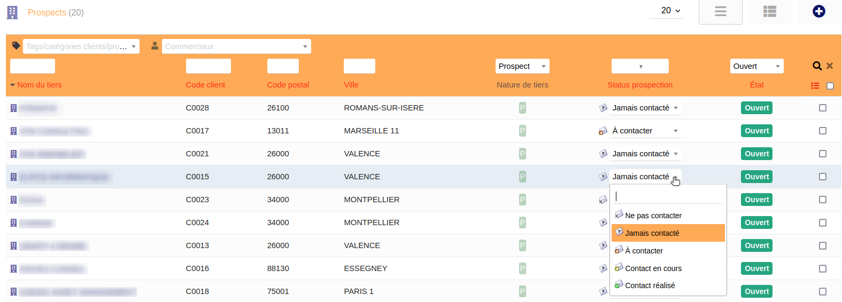Image resolution: width=842 pixels, height=302 pixels.
Task: Open the Commerciaux filter dropdown
Action: point(236,46)
